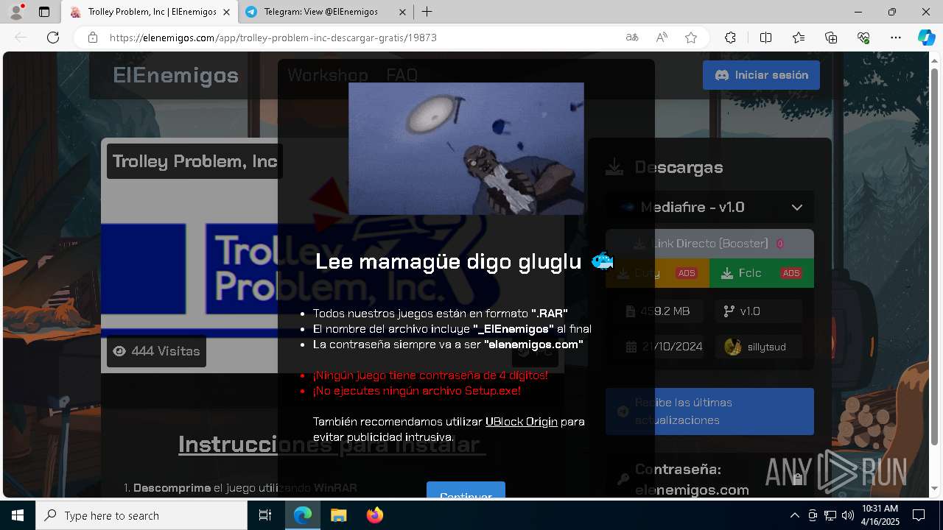
Task: Open the tab actions menu icon
Action: point(44,12)
